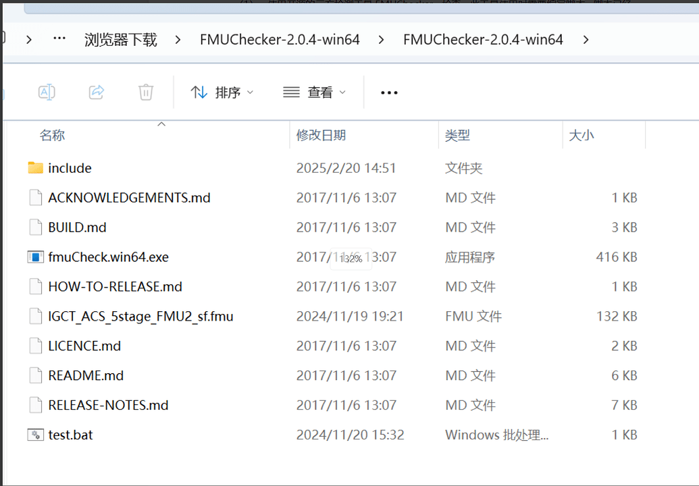Expand the chevron at breadcrumb end
The height and width of the screenshot is (486, 699).
(x=586, y=40)
